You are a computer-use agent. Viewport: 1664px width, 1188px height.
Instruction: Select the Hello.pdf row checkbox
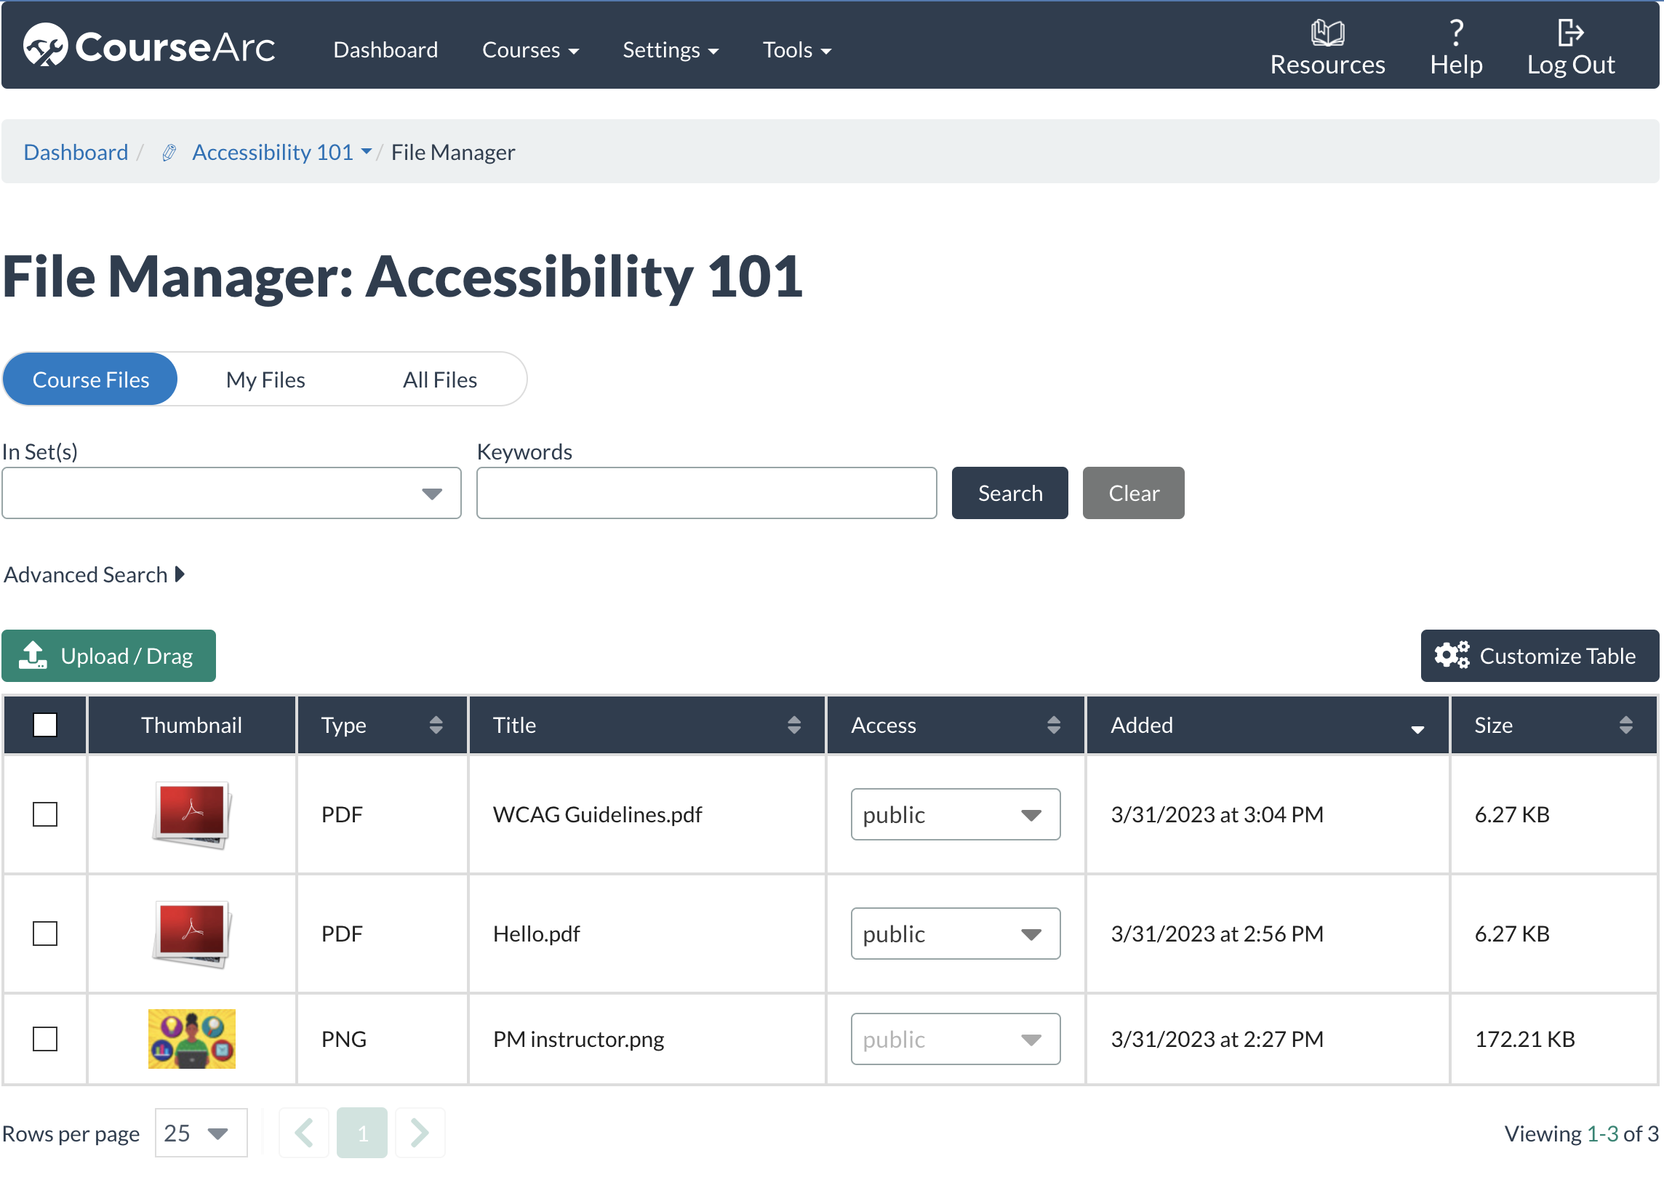(x=45, y=934)
